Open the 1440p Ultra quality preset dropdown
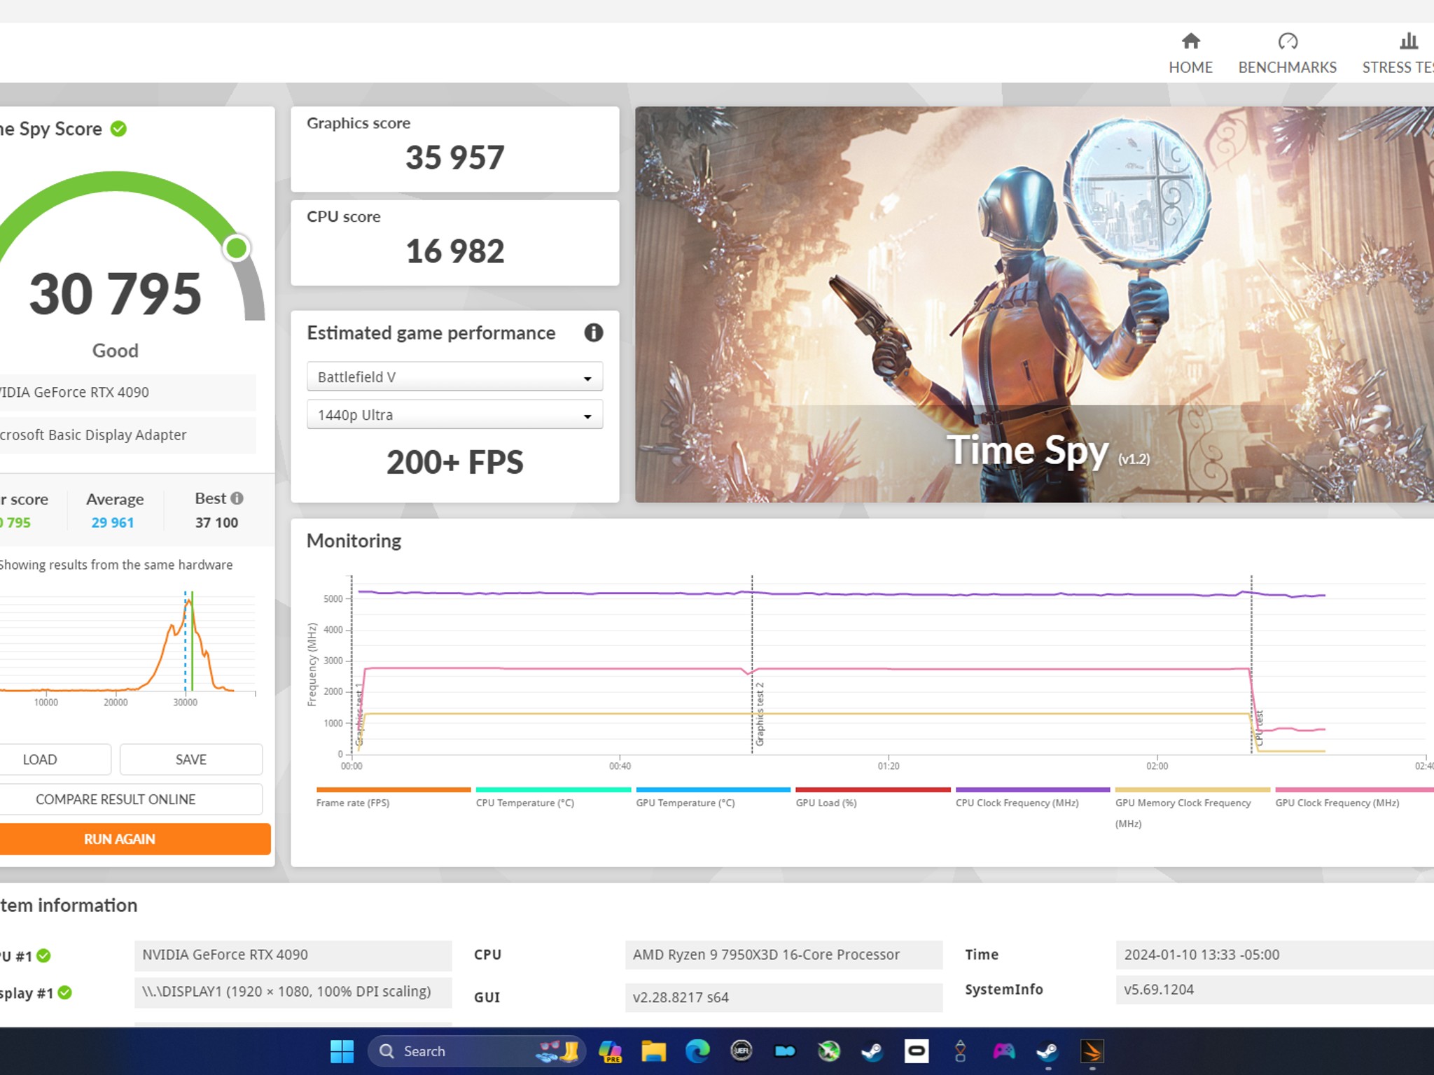The height and width of the screenshot is (1075, 1434). [x=454, y=414]
